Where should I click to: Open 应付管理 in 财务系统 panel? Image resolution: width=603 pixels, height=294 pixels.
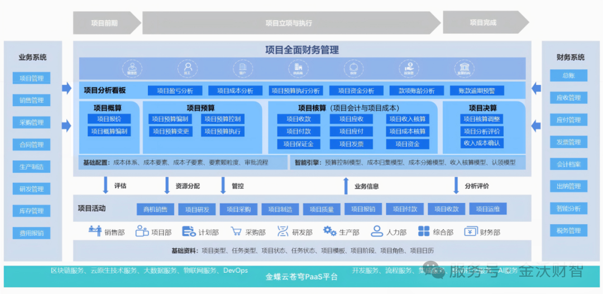pyautogui.click(x=568, y=120)
